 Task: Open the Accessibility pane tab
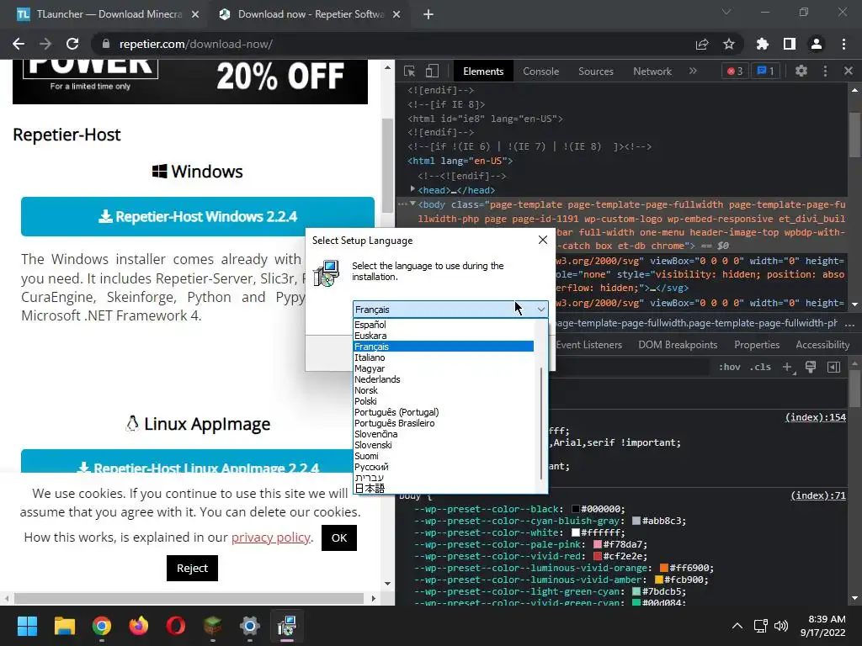coord(823,345)
